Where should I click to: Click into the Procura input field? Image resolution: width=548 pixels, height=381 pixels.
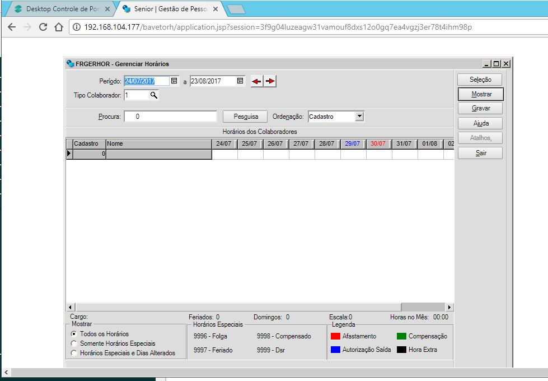(170, 117)
